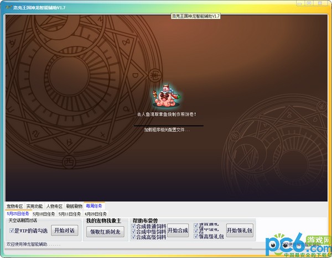Click the 开始领礼包 button

point(240,230)
